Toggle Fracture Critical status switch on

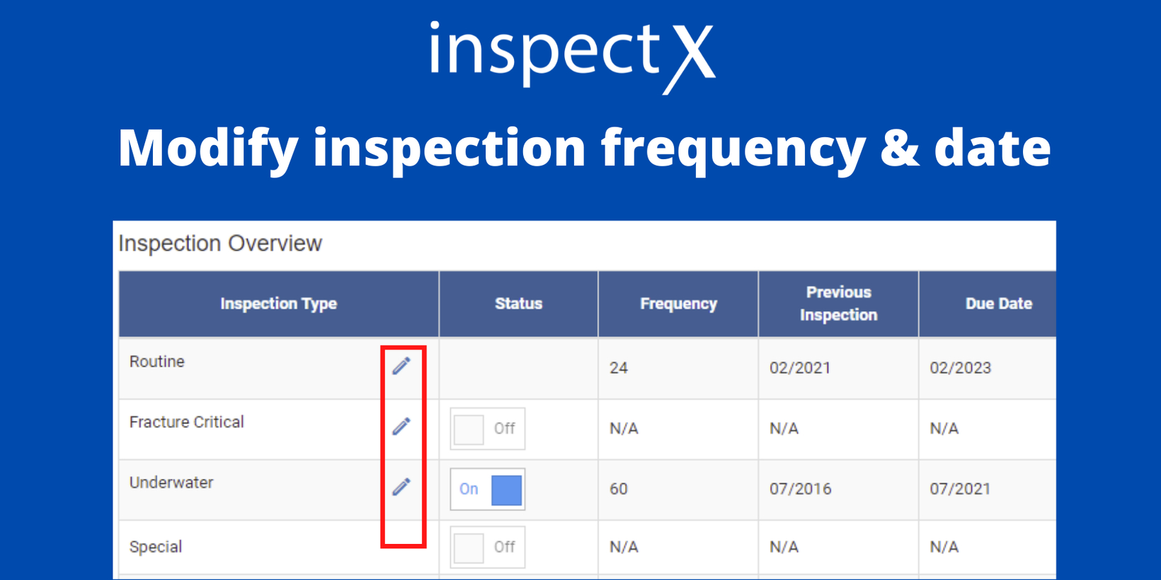pos(487,429)
